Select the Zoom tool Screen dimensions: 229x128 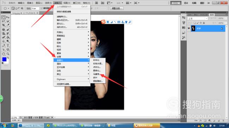(x=8, y=54)
